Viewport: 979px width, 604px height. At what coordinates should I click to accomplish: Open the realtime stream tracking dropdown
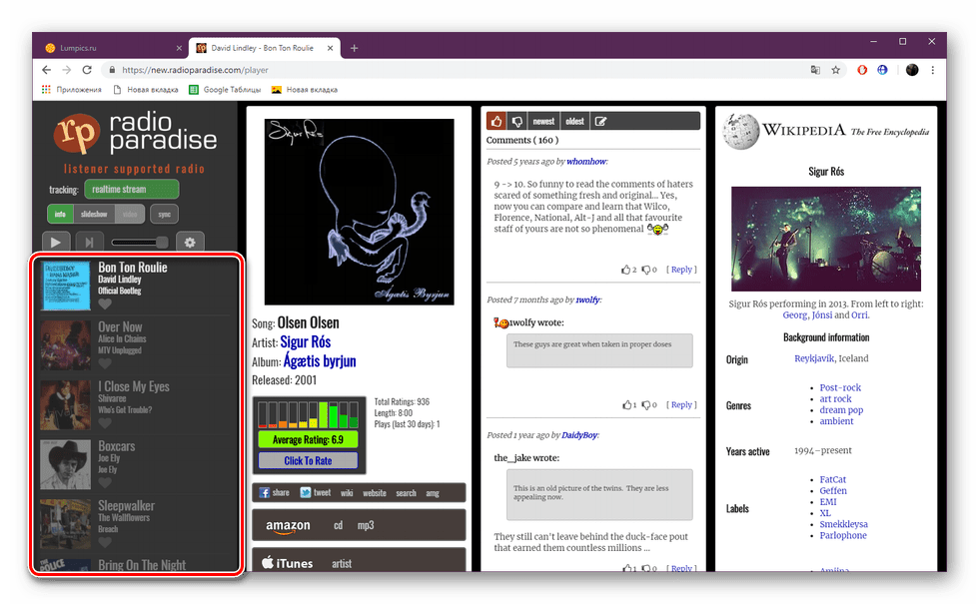coord(131,189)
